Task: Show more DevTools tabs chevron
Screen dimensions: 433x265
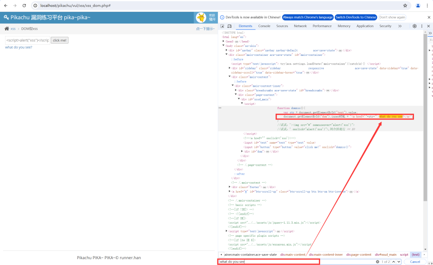Action: (400, 26)
